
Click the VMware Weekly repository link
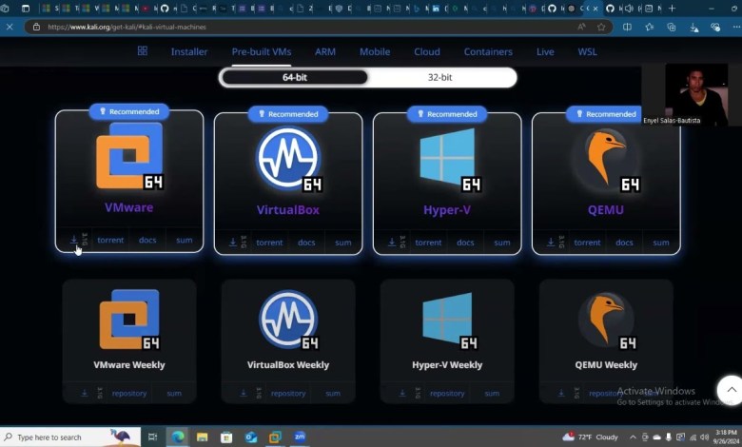129,393
